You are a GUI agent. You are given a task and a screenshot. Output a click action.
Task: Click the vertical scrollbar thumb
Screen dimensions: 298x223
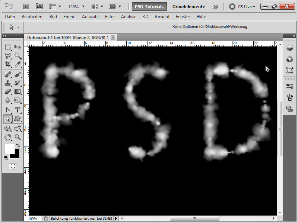(x=280, y=128)
